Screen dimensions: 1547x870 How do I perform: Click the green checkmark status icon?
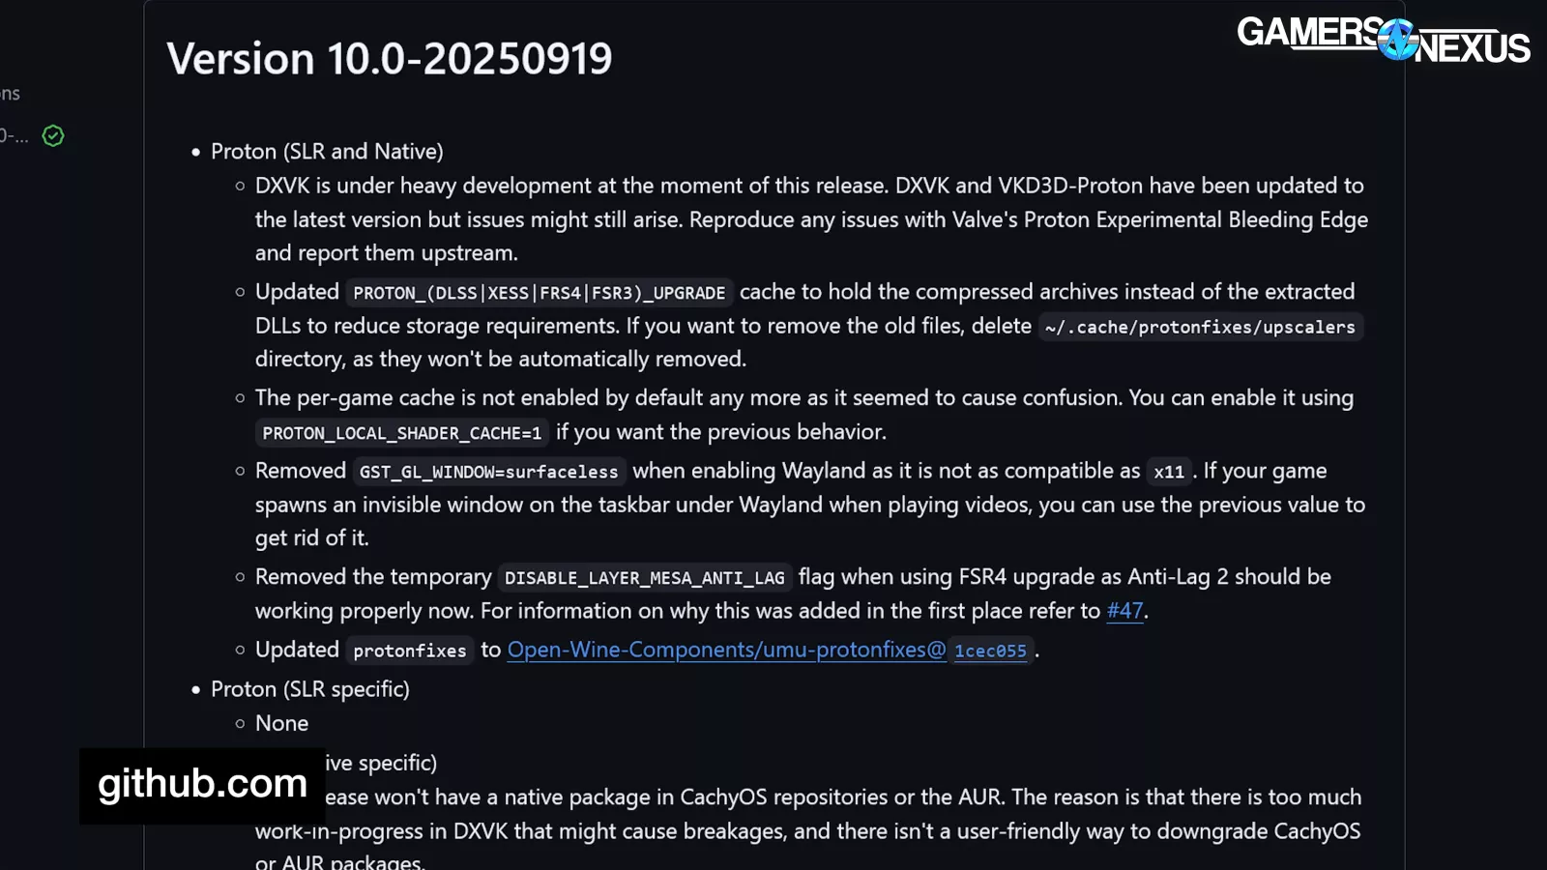(53, 136)
